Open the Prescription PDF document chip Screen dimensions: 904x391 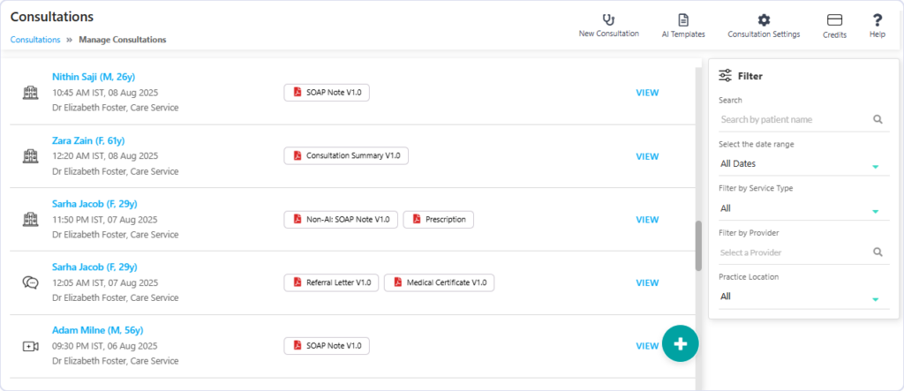[x=438, y=219]
